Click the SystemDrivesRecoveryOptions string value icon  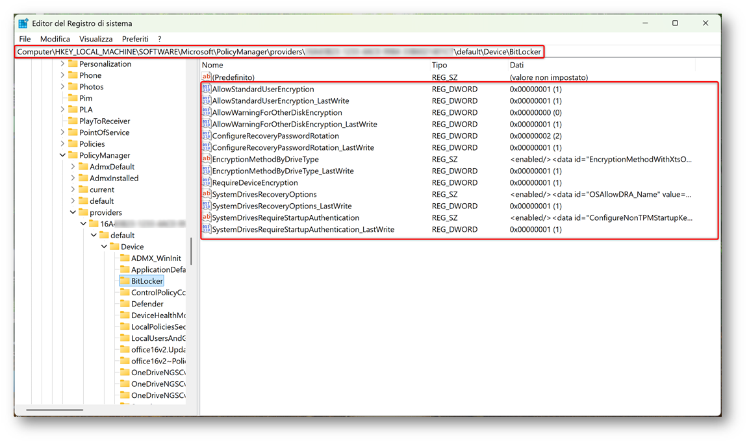click(x=207, y=195)
